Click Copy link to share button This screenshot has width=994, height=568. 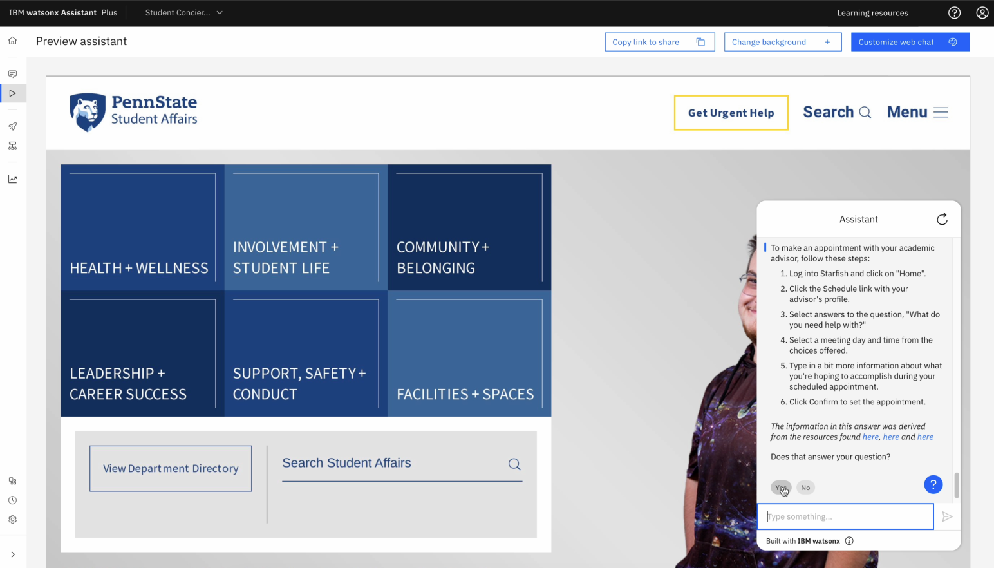tap(660, 42)
